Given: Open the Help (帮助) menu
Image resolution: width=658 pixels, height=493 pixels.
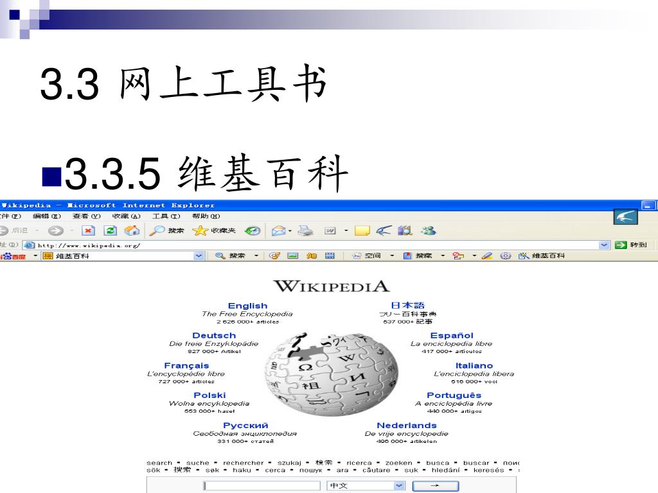Looking at the screenshot, I should (206, 216).
